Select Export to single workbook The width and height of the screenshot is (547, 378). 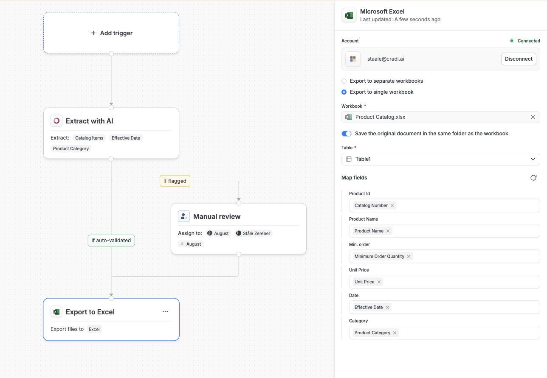point(344,92)
